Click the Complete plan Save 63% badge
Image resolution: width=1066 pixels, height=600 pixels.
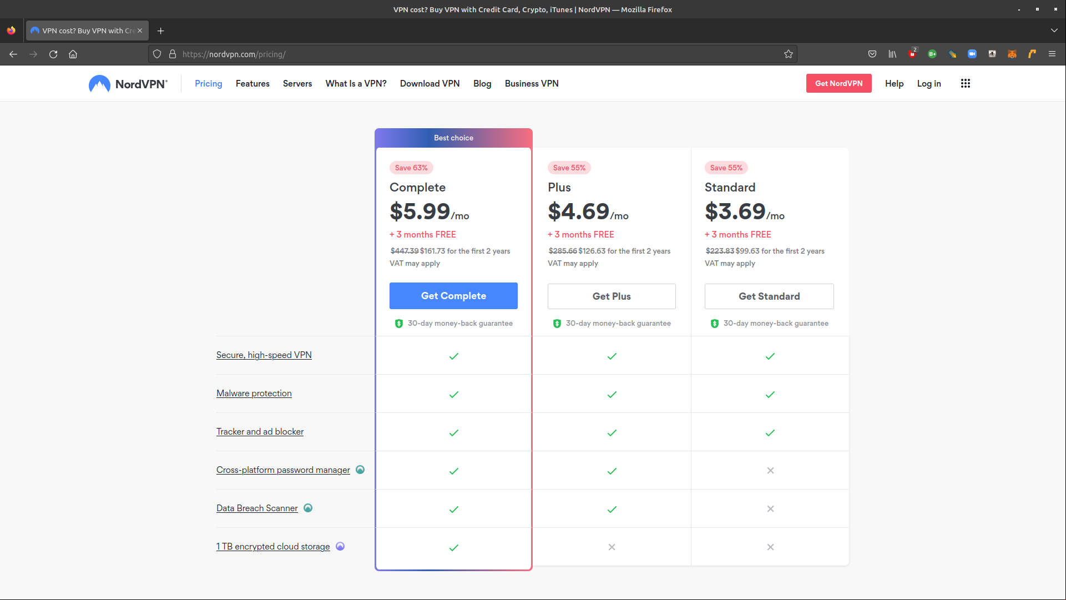411,168
